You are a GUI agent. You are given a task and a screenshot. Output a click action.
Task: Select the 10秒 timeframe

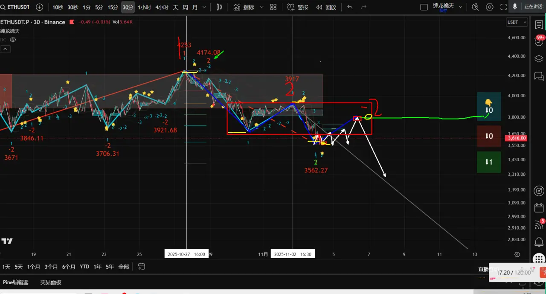coord(58,7)
